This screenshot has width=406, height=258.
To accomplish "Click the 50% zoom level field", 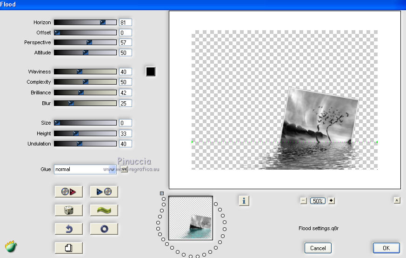I will click(x=318, y=201).
